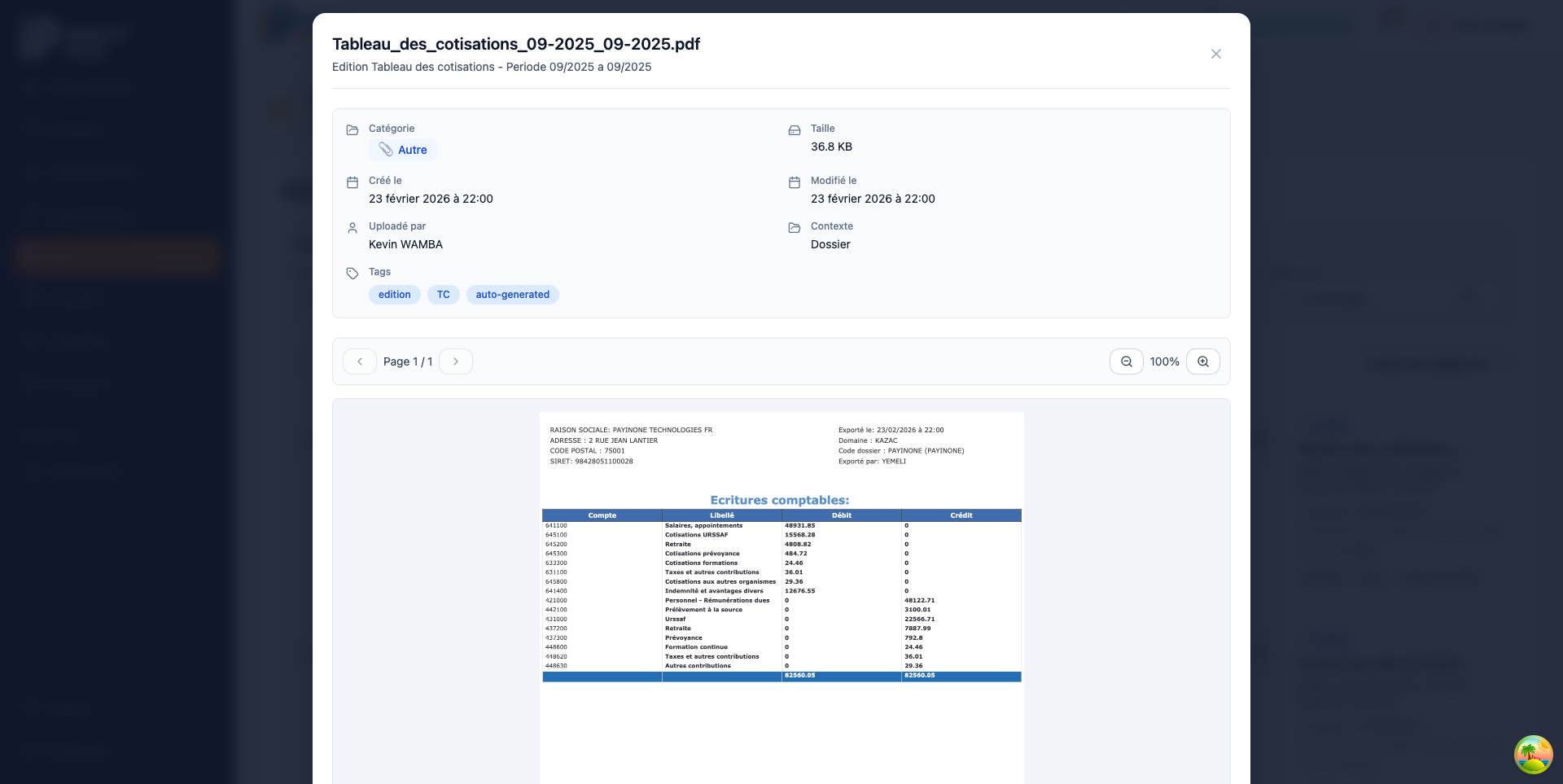Click the calendar icon beside Modifié le
Screen dimensions: 1563x784
(793, 181)
